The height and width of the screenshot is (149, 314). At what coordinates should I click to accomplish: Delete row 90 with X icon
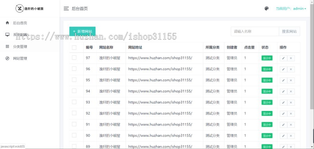[x=291, y=136]
